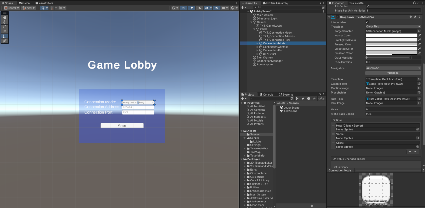Toggle scene lighting with the bulb icon
The width and height of the screenshot is (425, 208).
192,8
